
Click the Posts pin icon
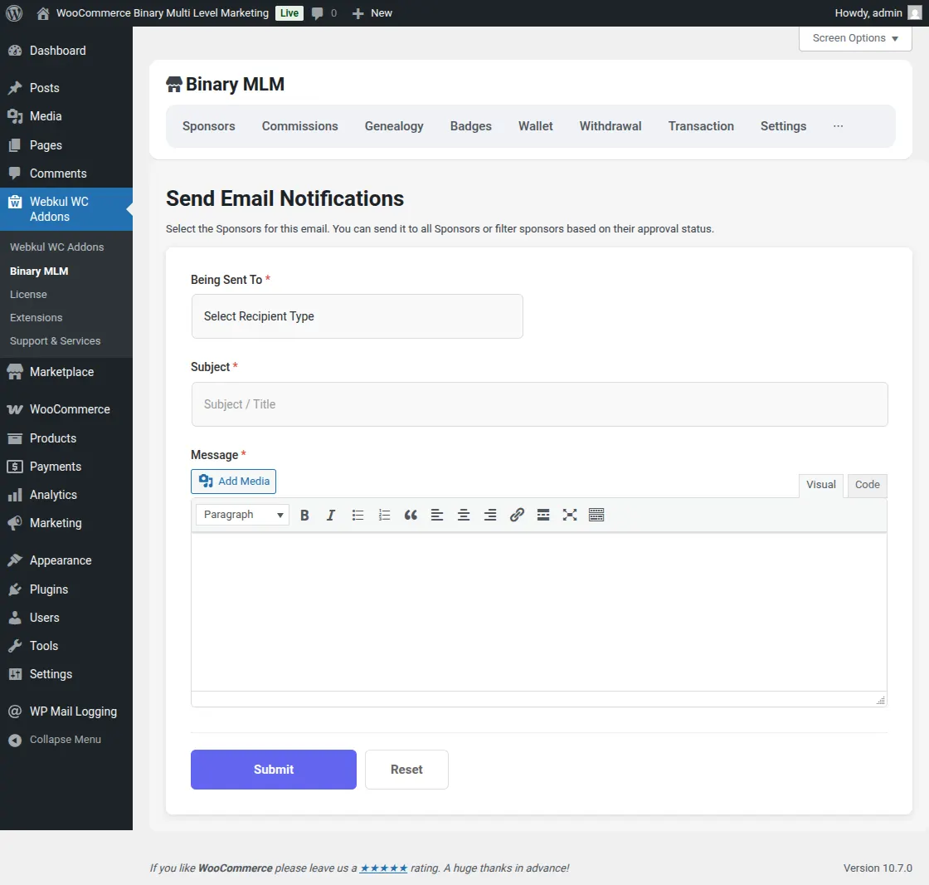coord(15,88)
